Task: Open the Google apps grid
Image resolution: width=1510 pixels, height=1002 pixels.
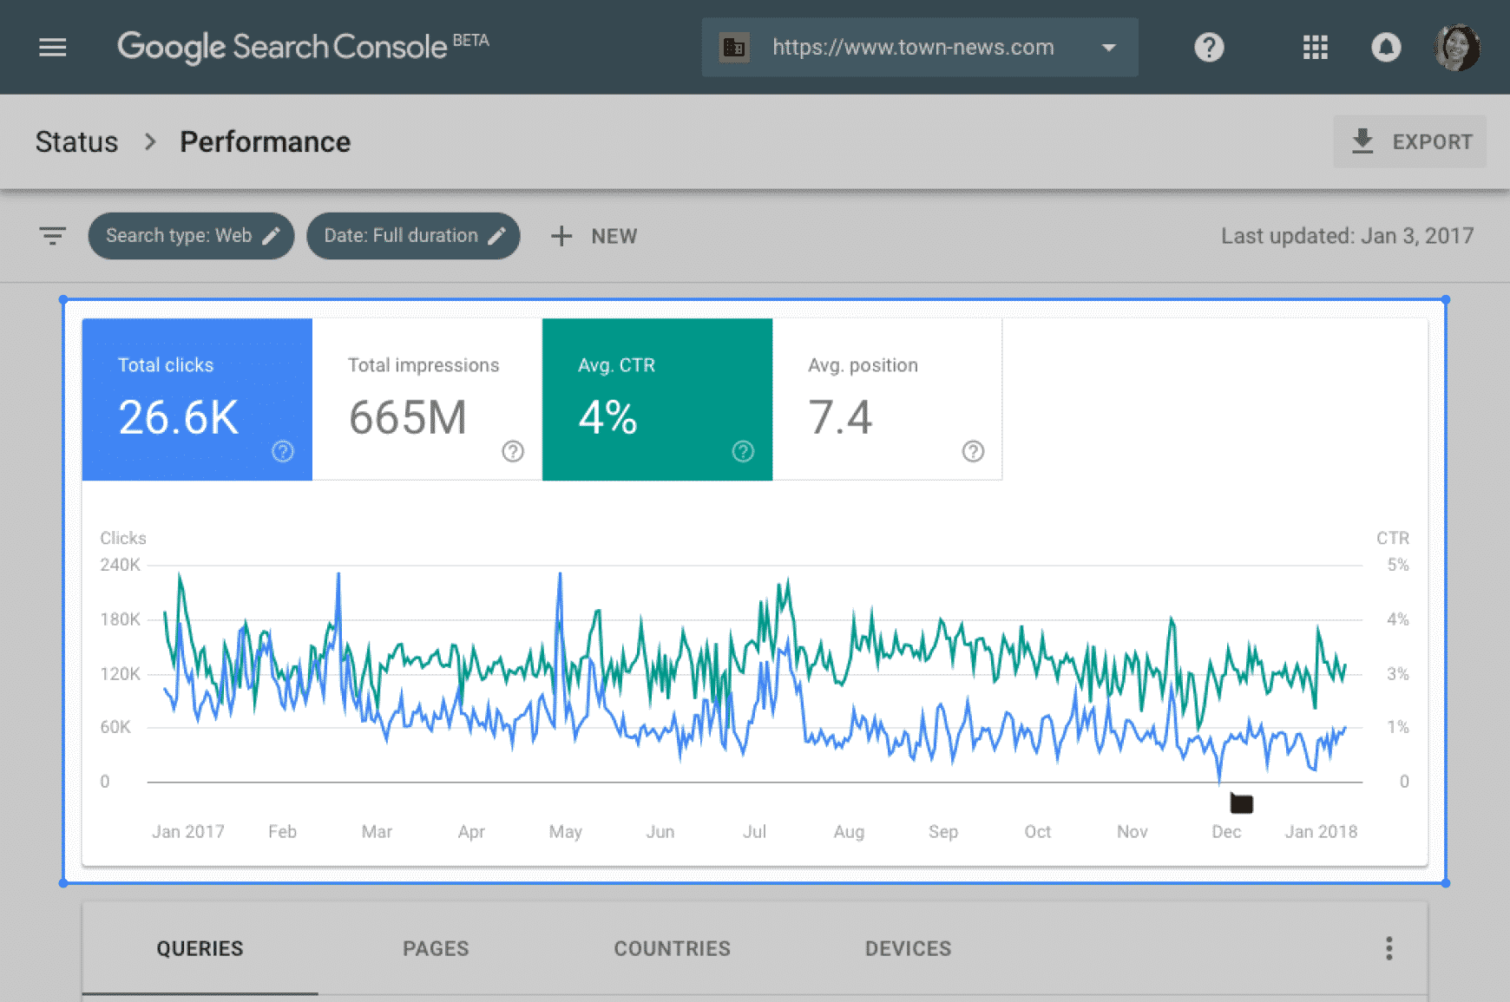Action: [x=1315, y=47]
